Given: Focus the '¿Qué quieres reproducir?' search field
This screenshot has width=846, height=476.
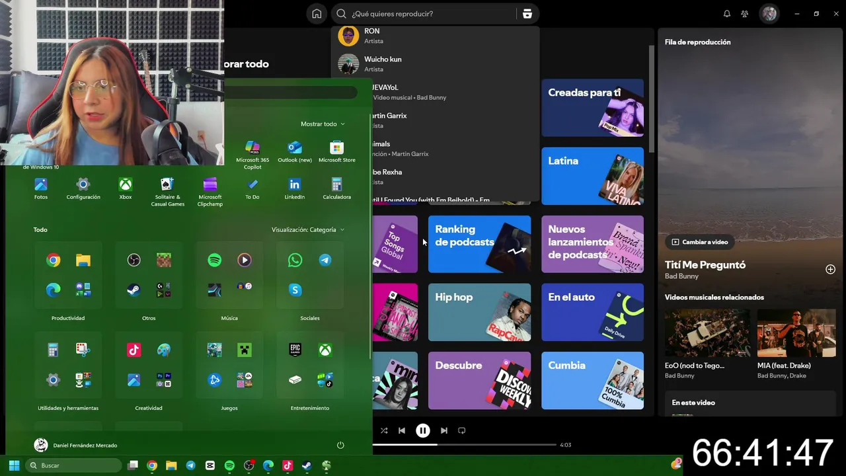Looking at the screenshot, I should [423, 14].
